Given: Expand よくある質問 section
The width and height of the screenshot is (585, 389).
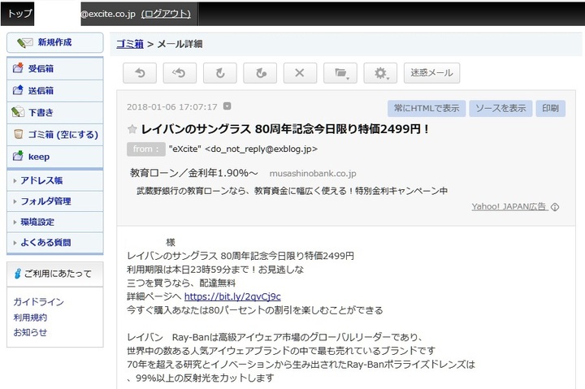Looking at the screenshot, I should pos(55,243).
